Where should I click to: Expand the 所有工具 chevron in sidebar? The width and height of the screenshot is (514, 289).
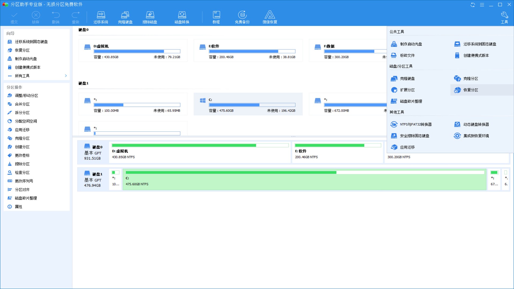[66, 76]
